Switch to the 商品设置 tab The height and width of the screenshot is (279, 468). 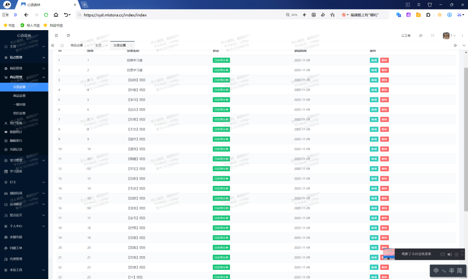[77, 45]
